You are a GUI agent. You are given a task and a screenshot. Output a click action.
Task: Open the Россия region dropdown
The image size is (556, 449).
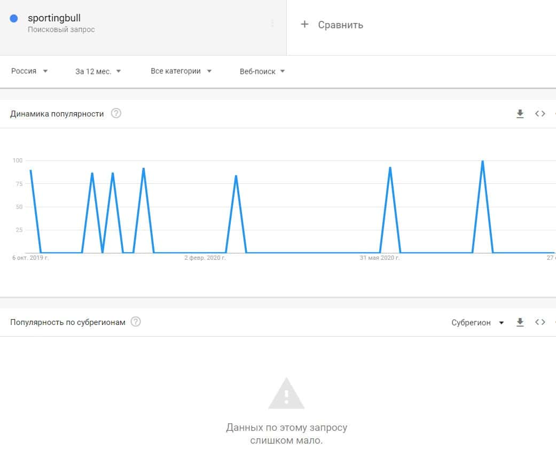click(29, 71)
